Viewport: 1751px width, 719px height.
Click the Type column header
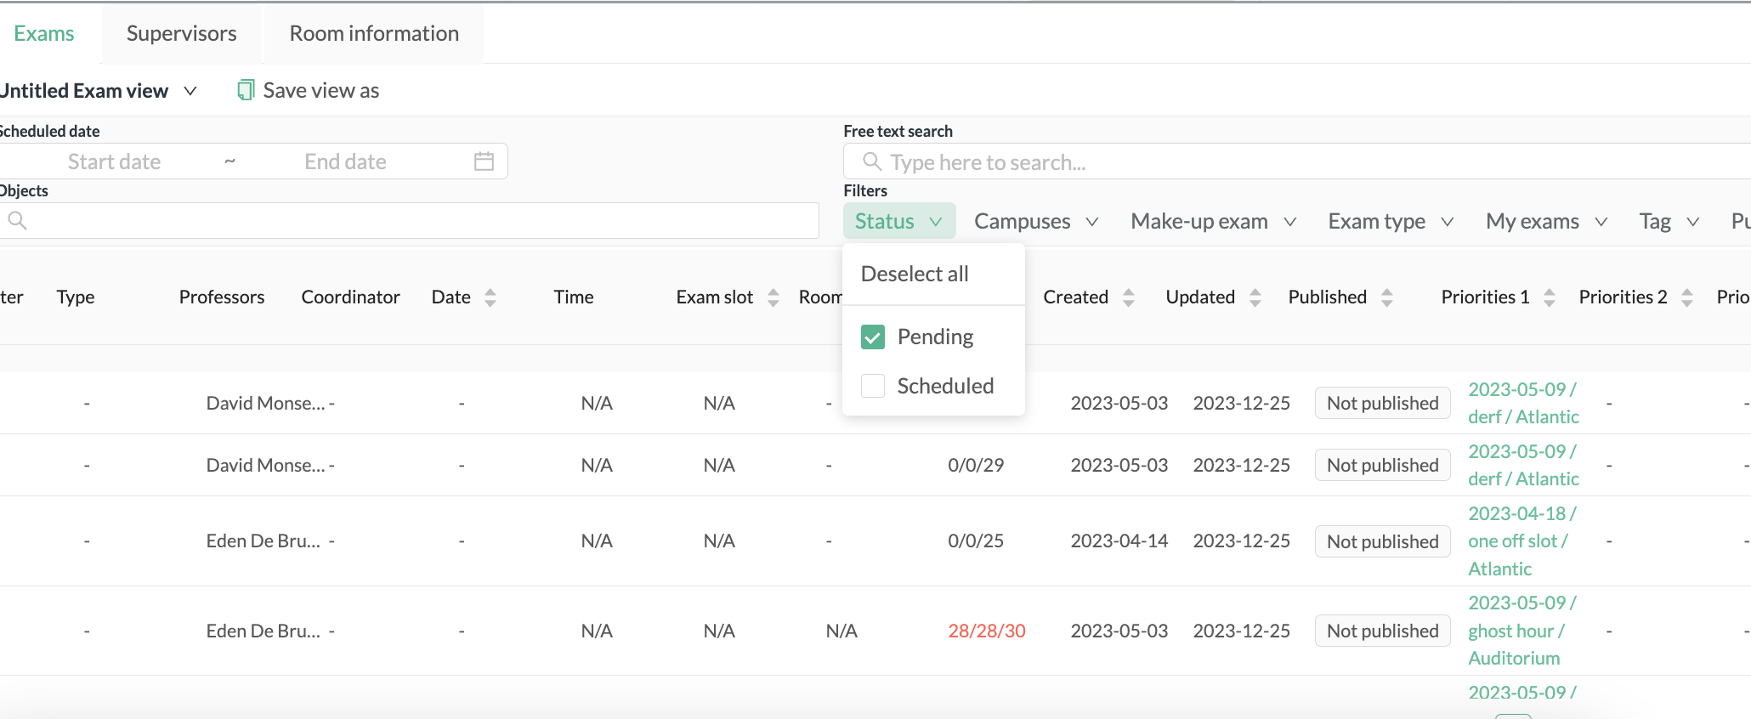(76, 297)
